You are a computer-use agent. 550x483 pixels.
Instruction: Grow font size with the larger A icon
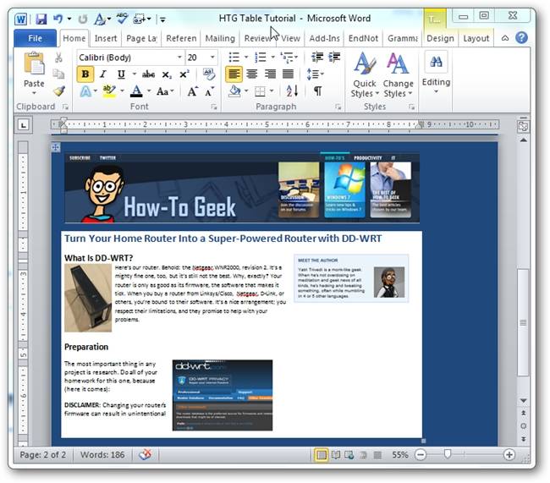(192, 91)
